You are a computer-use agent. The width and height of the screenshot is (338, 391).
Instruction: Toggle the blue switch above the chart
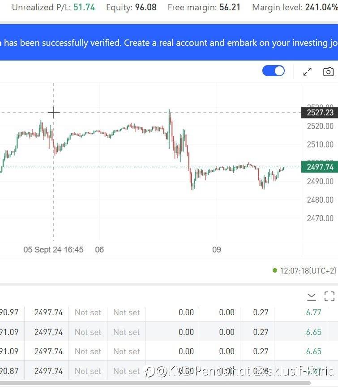[273, 71]
